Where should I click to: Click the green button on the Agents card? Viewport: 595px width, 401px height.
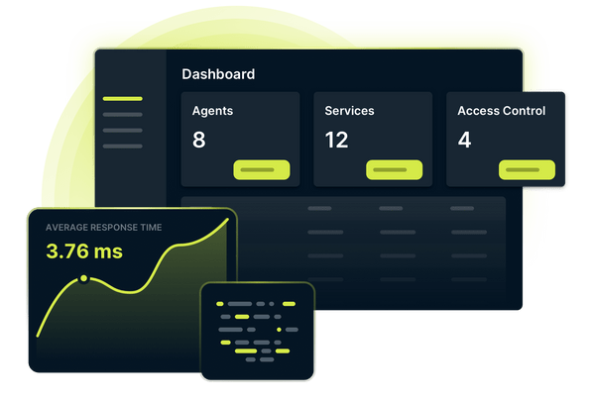pos(261,169)
